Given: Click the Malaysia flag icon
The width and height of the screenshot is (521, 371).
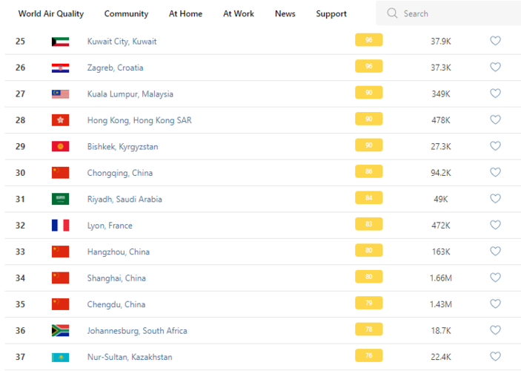Looking at the screenshot, I should click(x=60, y=94).
